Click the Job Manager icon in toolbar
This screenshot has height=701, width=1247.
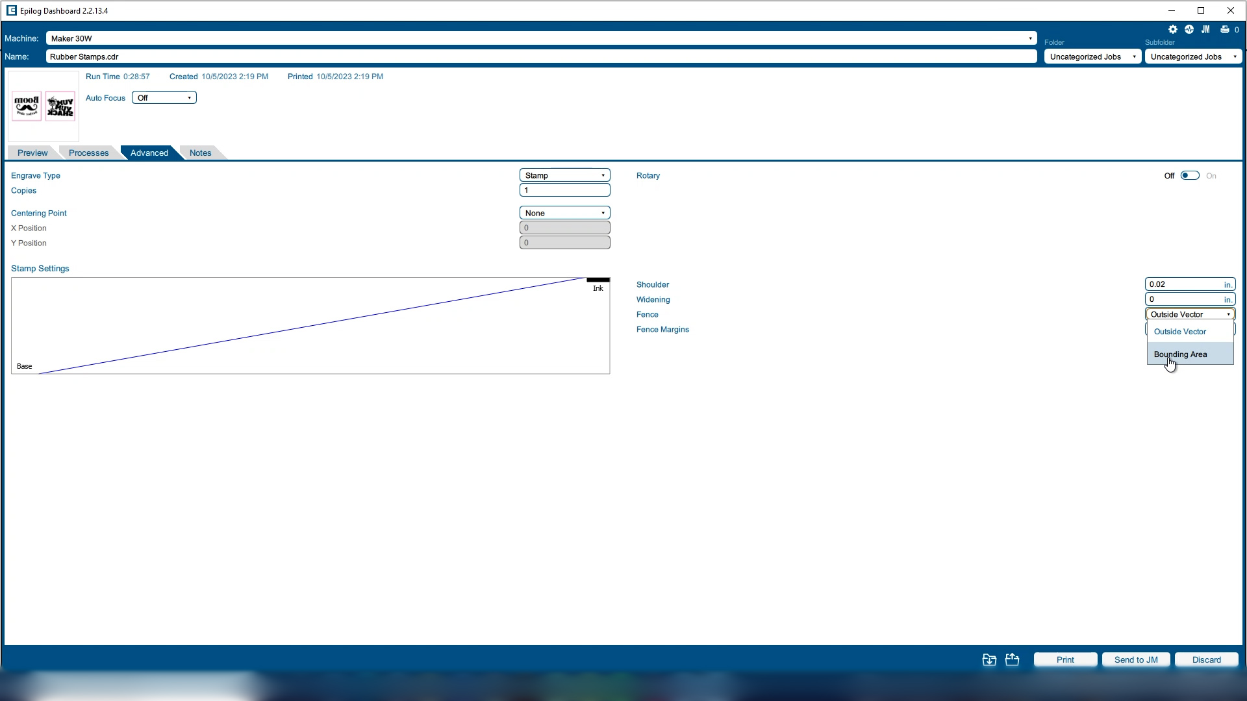[1207, 29]
